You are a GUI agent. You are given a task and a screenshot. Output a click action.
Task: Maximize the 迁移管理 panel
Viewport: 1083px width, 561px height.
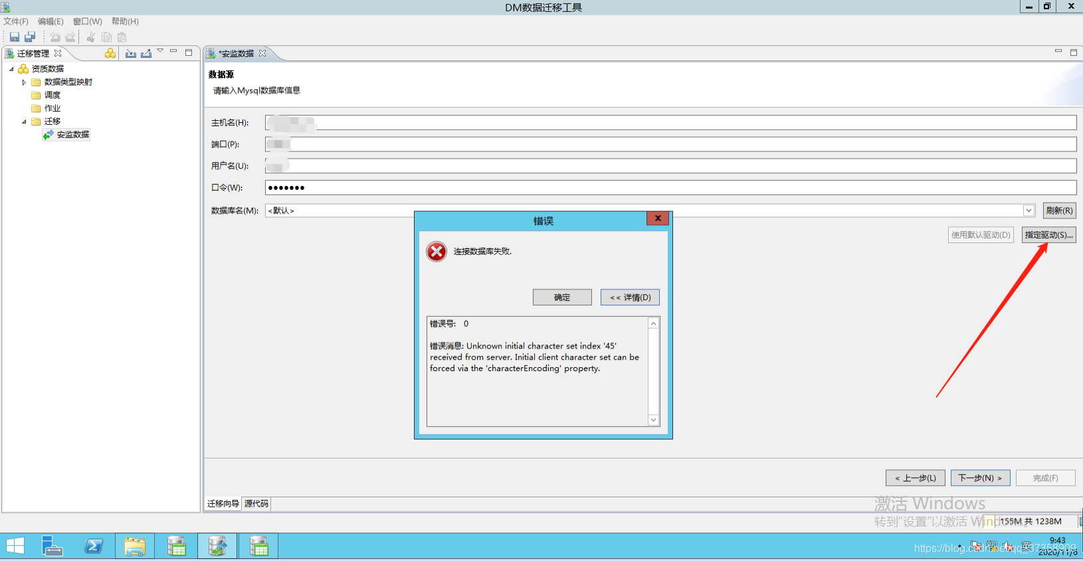click(x=189, y=52)
